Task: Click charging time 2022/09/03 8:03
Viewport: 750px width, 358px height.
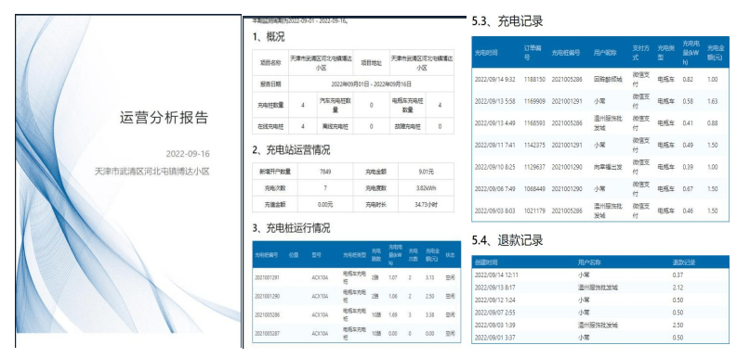Action: (x=494, y=211)
